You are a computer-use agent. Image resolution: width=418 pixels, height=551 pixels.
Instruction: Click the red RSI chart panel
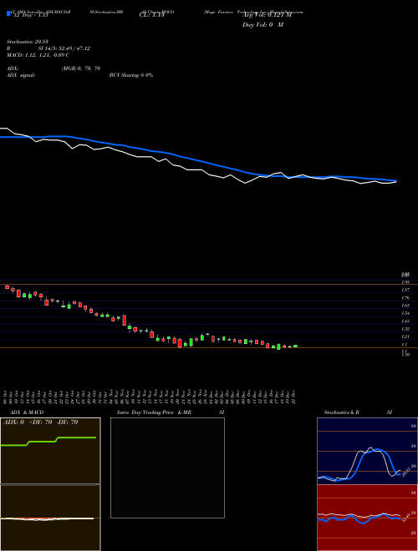[x=367, y=518]
